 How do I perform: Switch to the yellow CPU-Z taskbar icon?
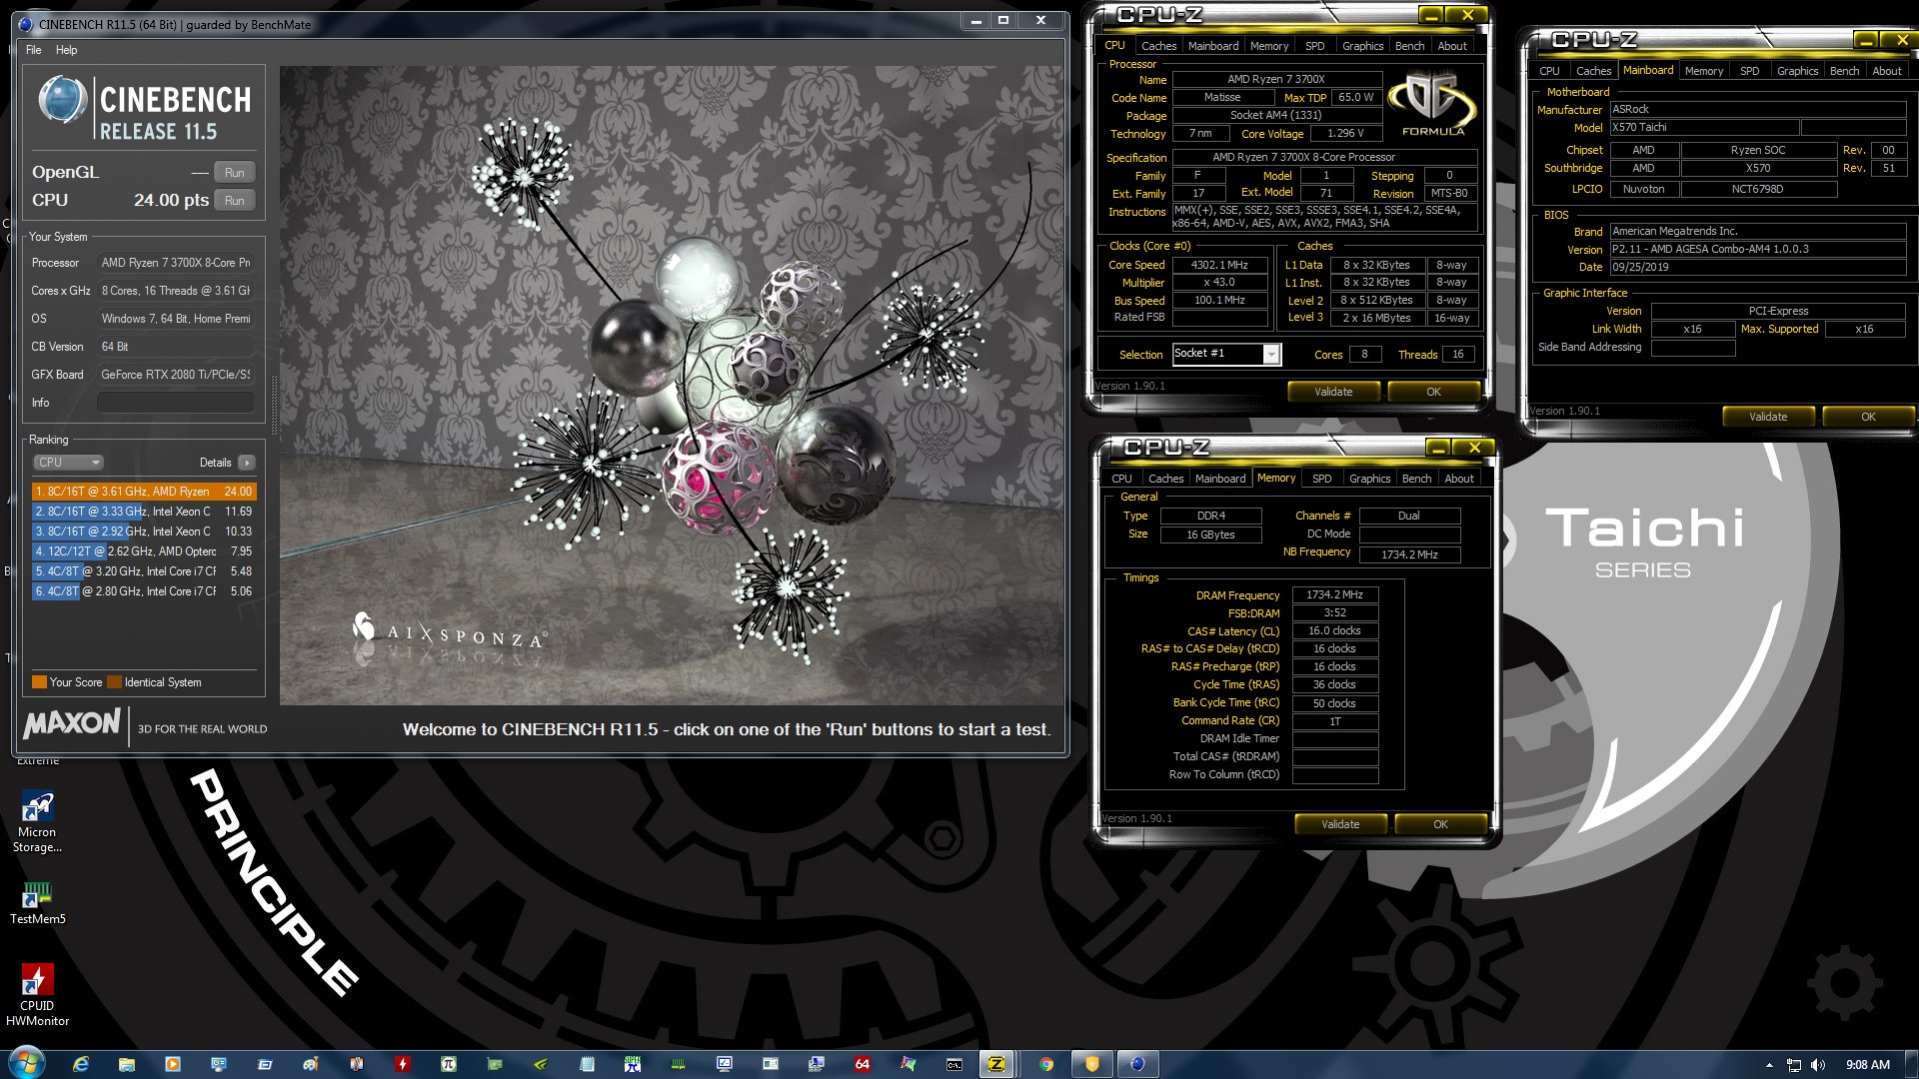996,1064
